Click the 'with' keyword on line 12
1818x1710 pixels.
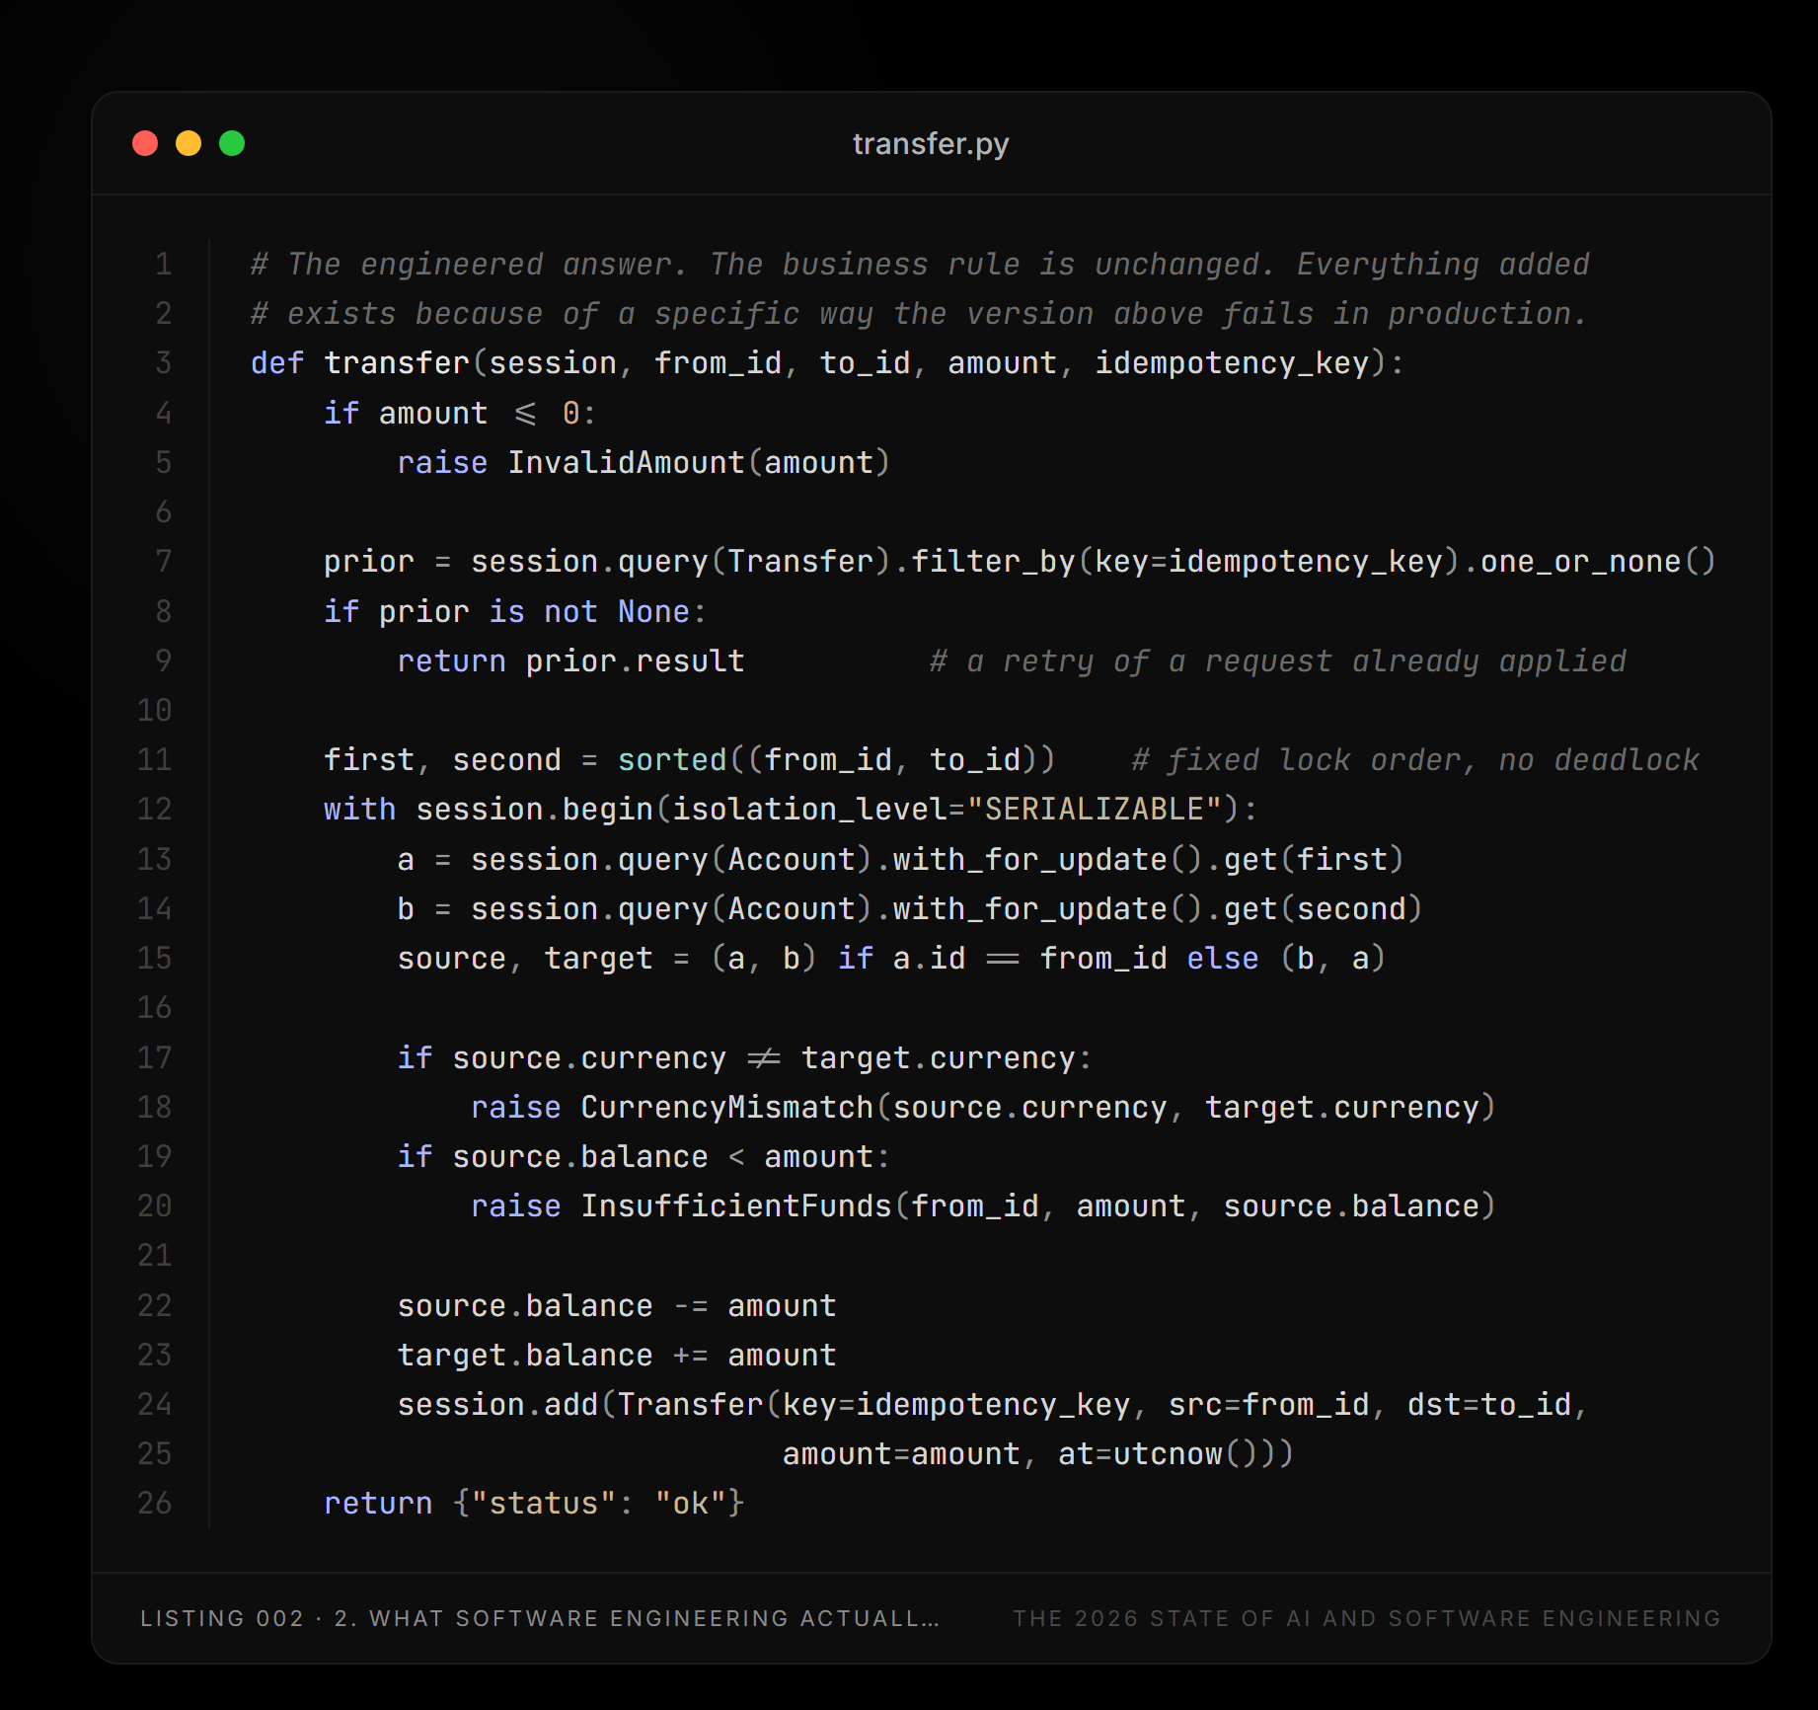pos(360,810)
